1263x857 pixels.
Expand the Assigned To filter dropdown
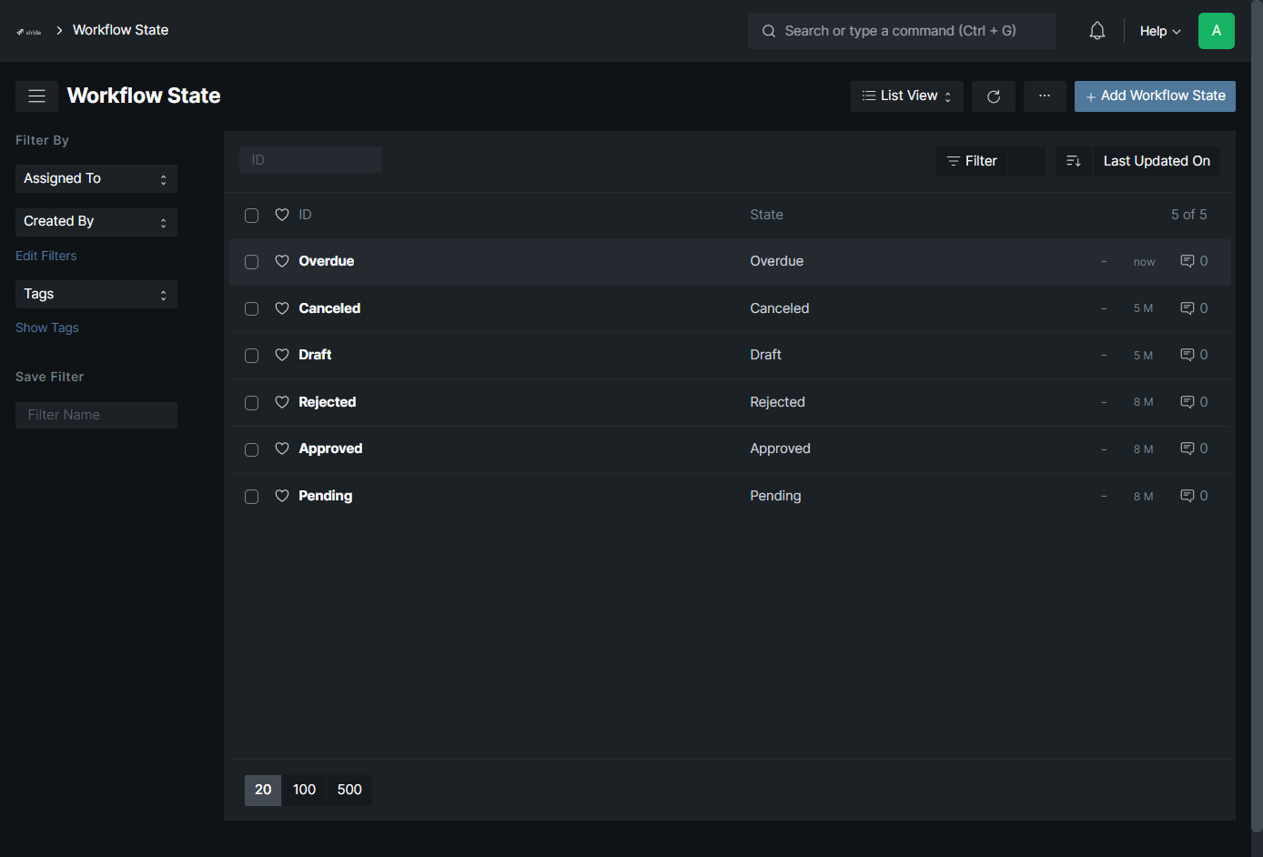coord(96,178)
